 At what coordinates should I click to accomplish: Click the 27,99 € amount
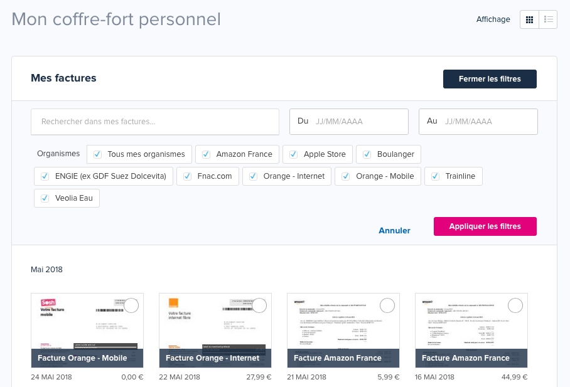point(259,377)
